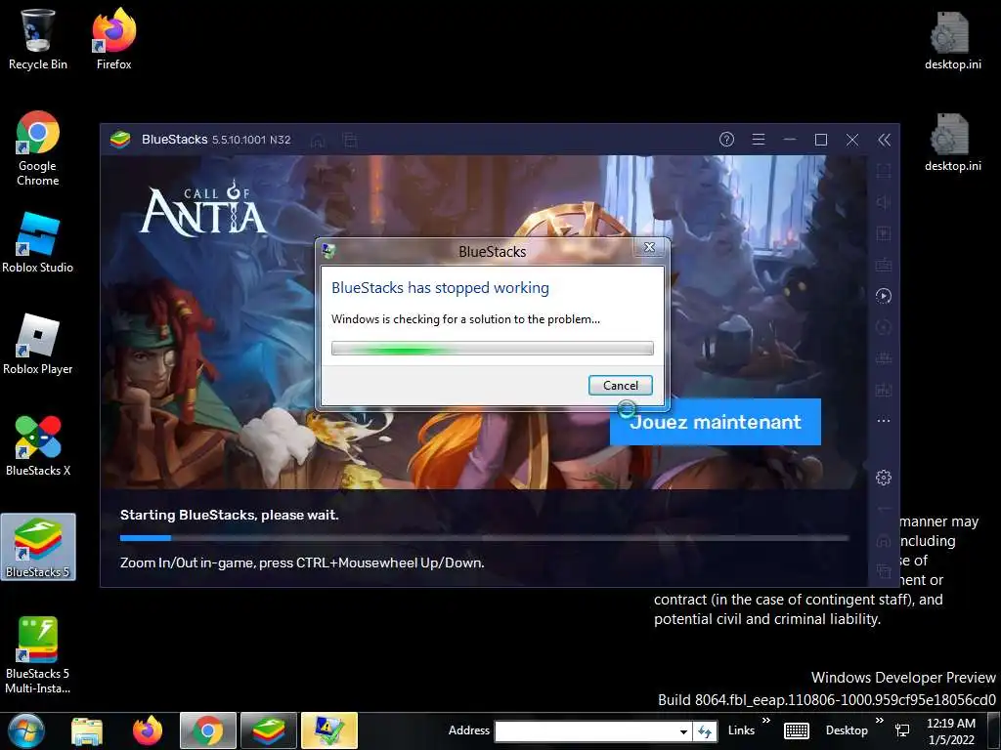
Task: Open Recycle Bin desktop icon
Action: tap(38, 39)
